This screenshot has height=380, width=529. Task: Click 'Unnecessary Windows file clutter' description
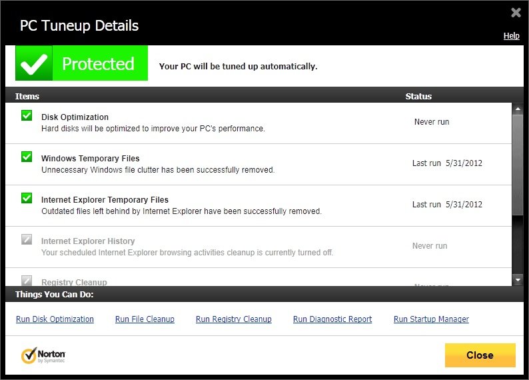click(158, 170)
